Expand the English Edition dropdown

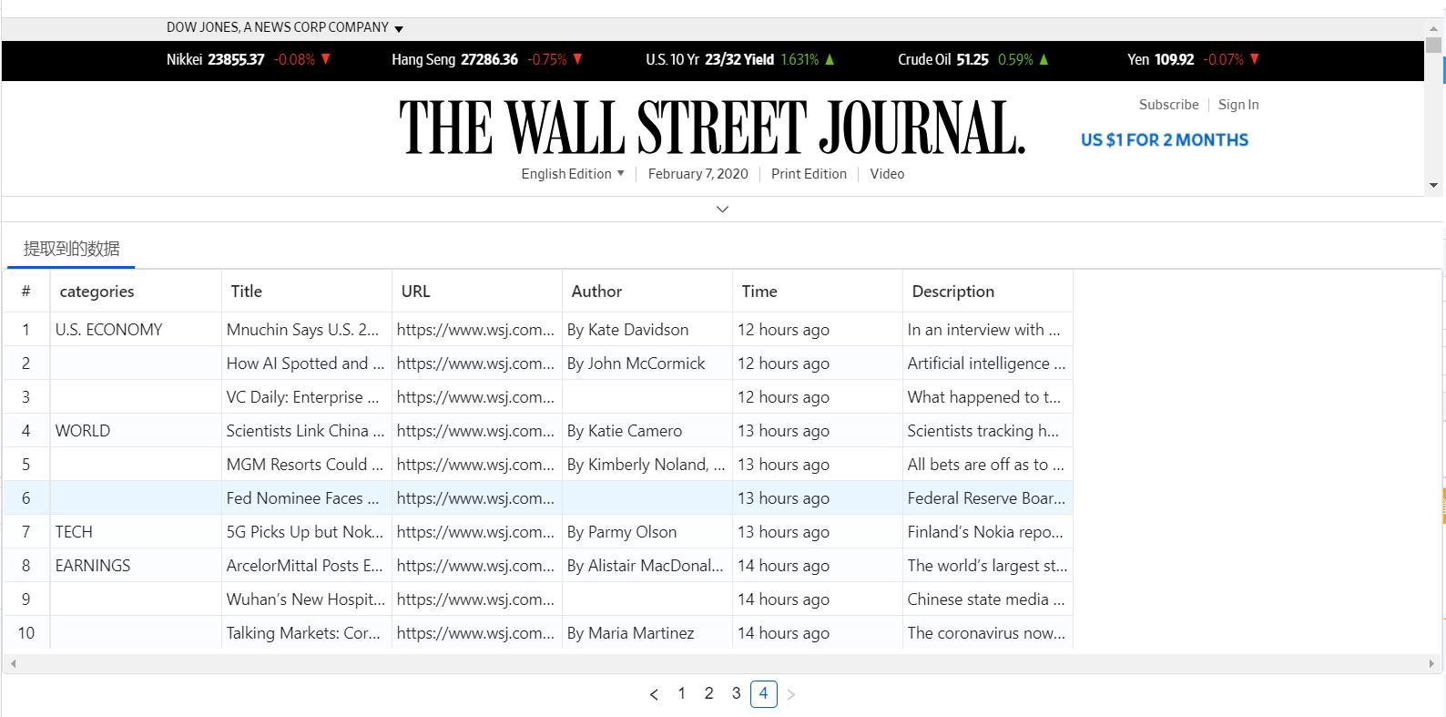pyautogui.click(x=573, y=174)
